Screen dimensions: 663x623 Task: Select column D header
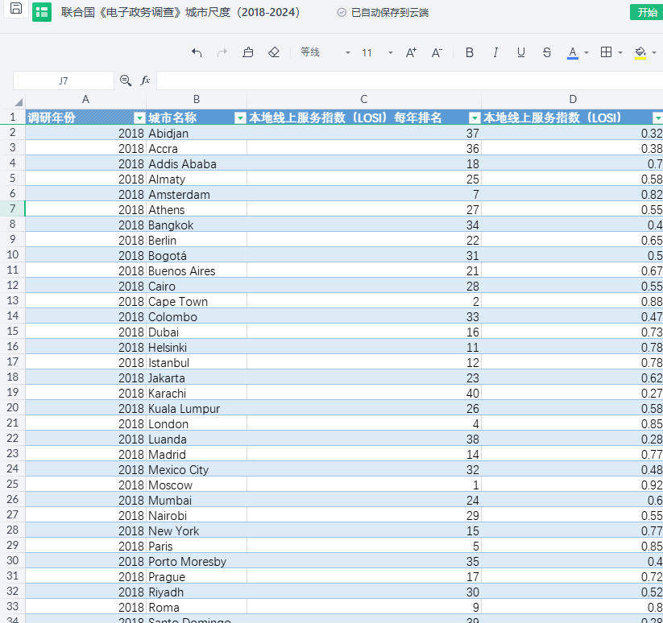[573, 100]
